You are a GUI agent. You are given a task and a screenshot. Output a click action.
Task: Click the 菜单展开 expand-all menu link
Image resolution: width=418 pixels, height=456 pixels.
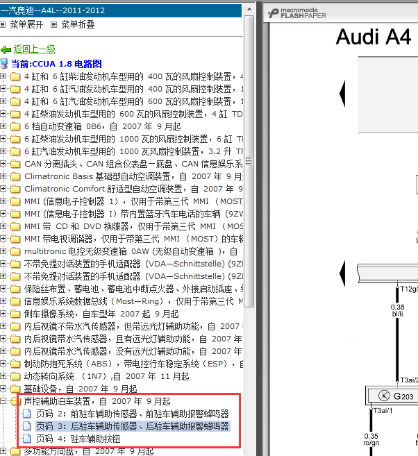click(26, 25)
